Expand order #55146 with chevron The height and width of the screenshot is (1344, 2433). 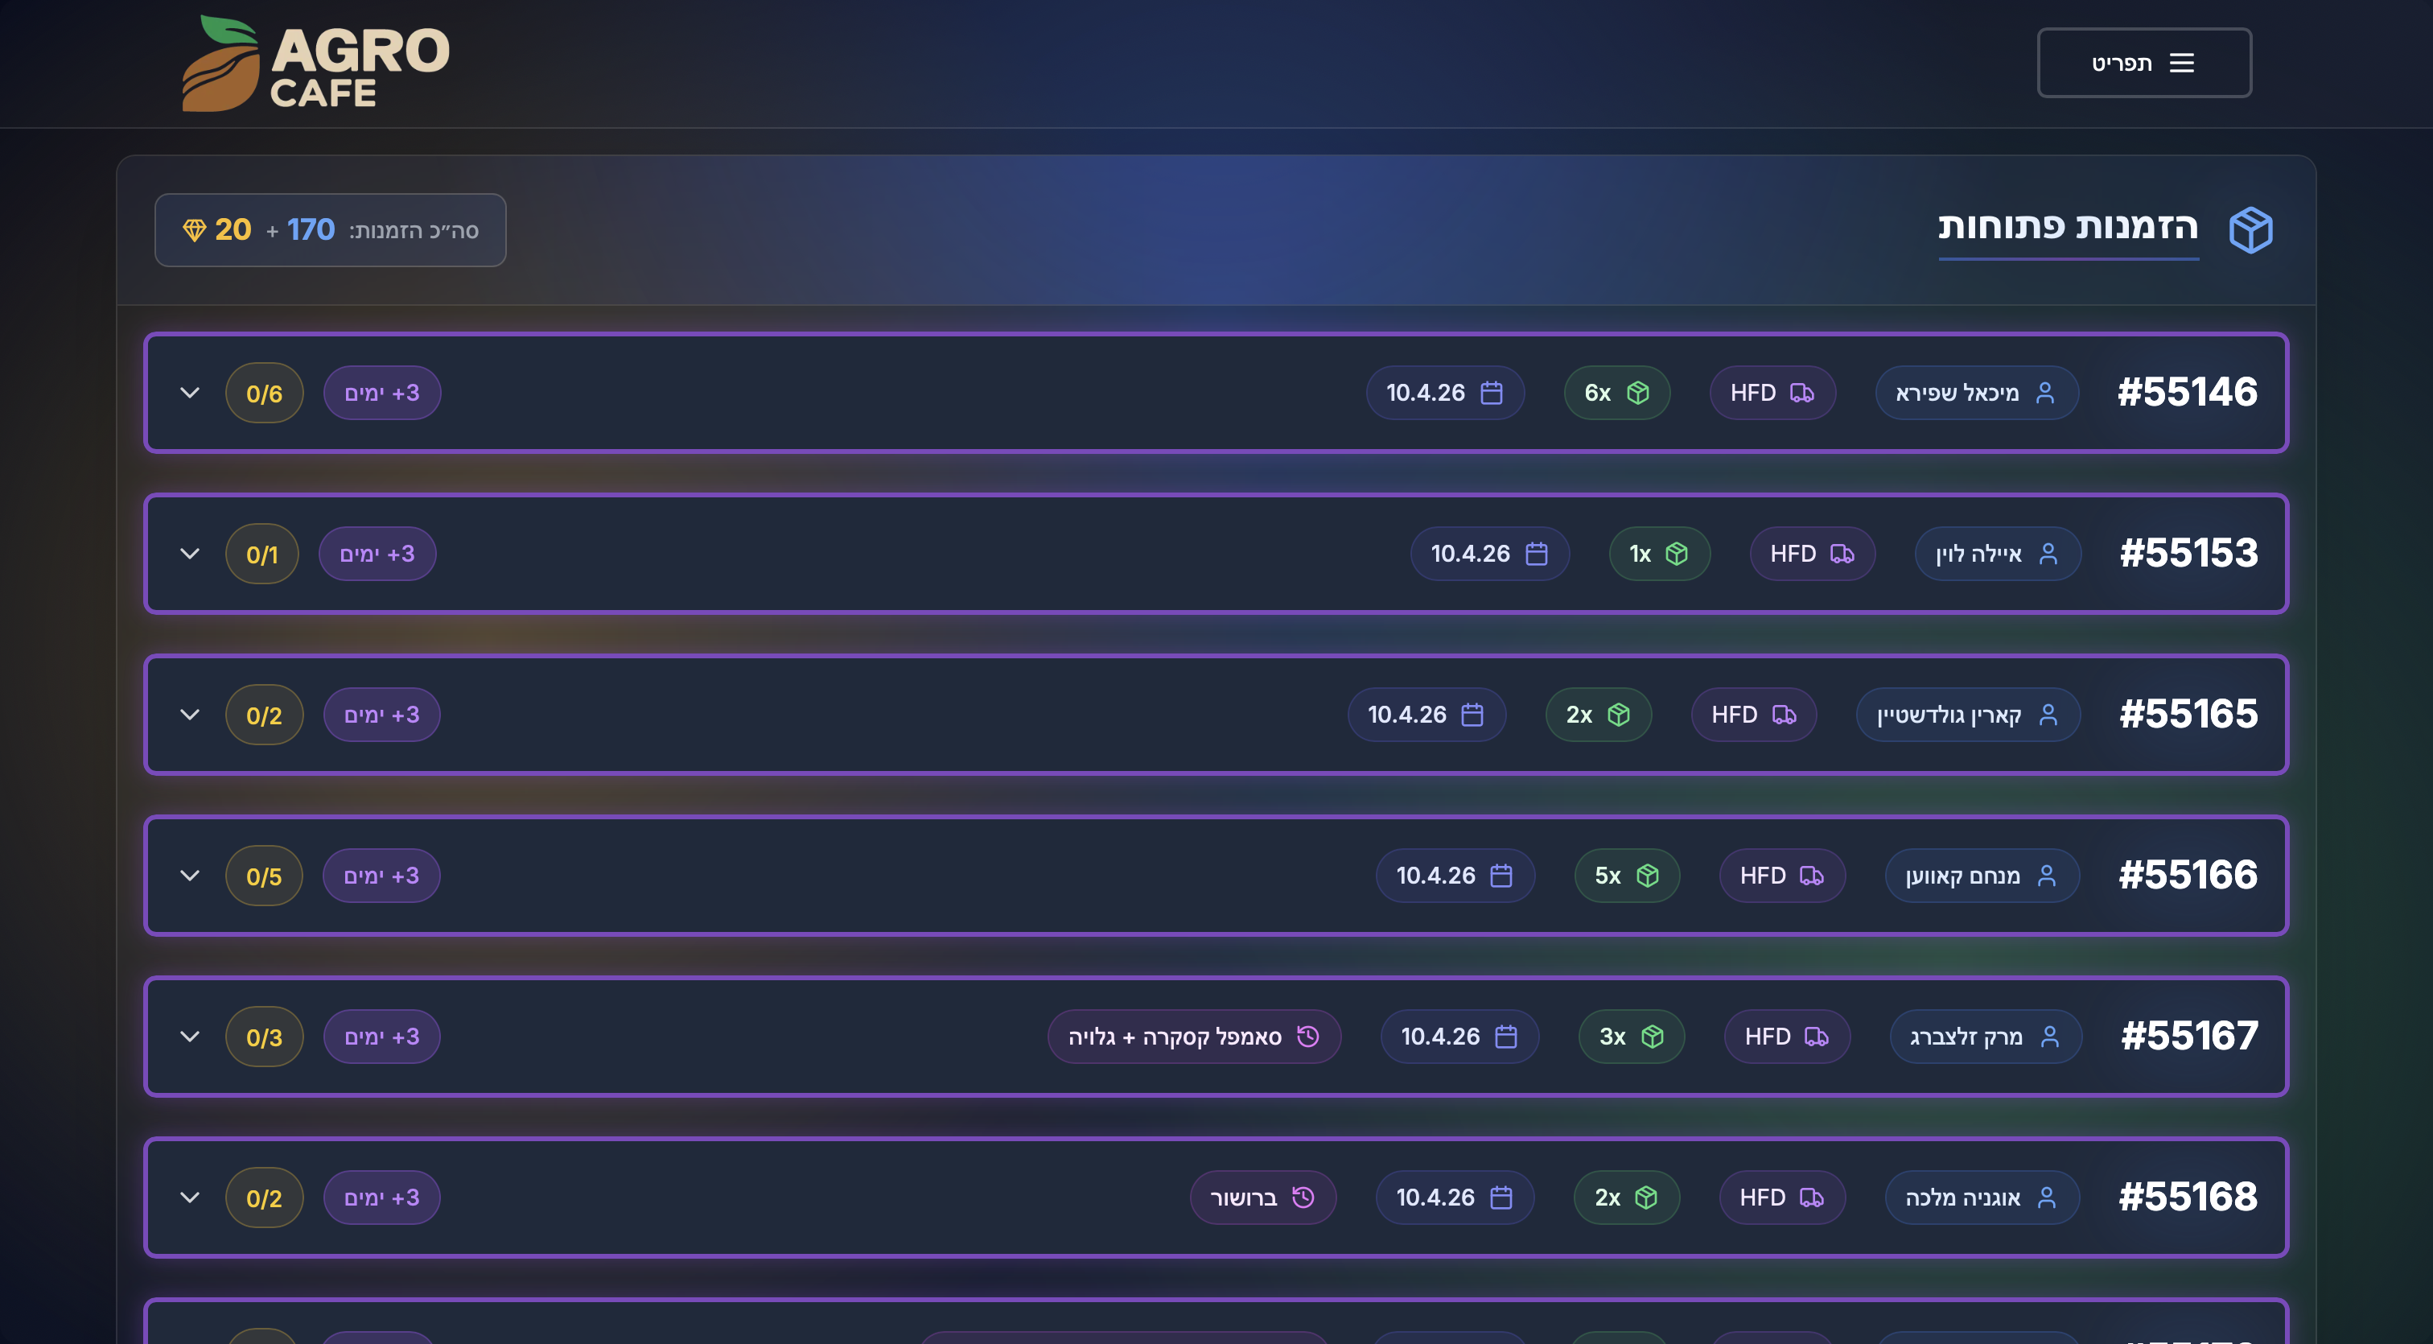(190, 393)
